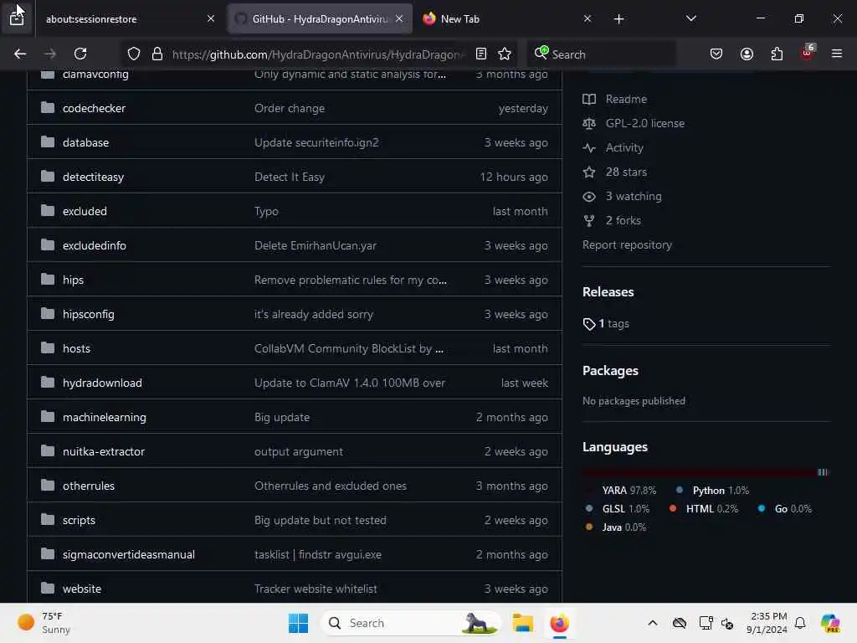Screen dimensions: 857x643
Task: Close the GitHub HydraDragonAntivirus tab
Action: [399, 18]
